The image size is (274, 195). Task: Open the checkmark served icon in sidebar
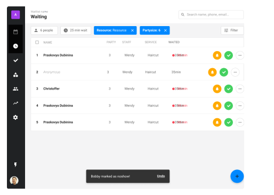click(15, 60)
